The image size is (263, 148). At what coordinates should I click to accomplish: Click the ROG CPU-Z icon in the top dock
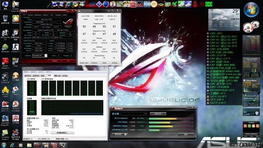point(133,4)
